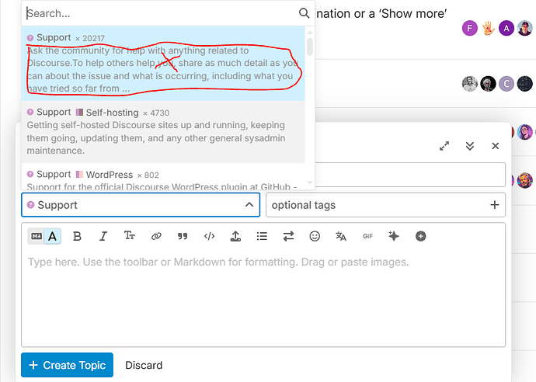
Task: Close the composer
Action: 496,146
